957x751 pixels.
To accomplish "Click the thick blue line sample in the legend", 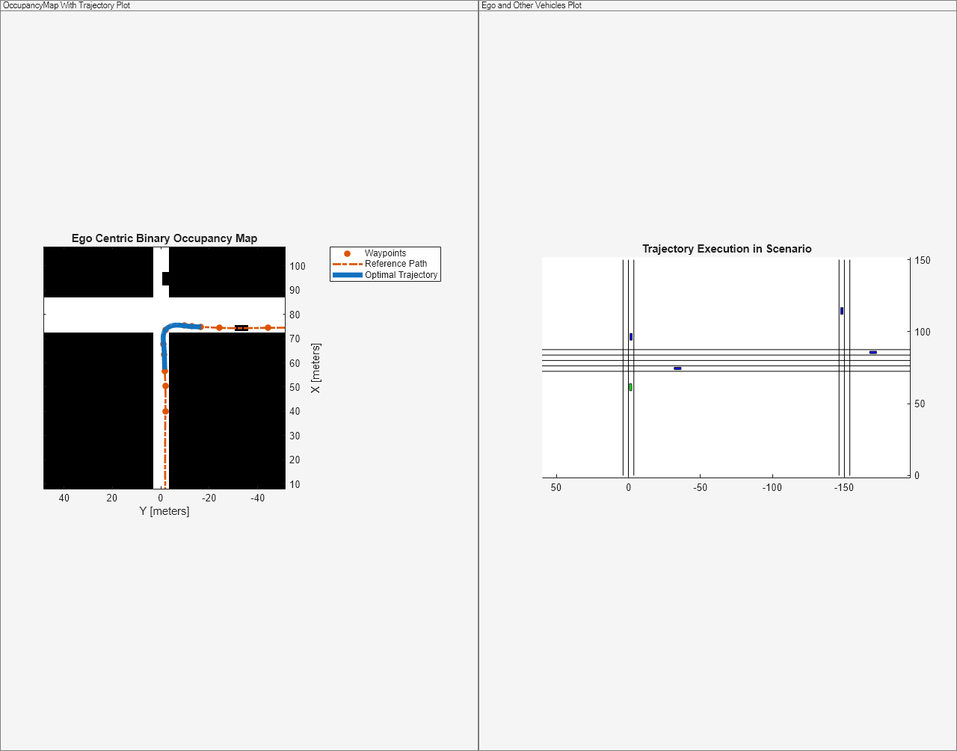I will tap(347, 275).
